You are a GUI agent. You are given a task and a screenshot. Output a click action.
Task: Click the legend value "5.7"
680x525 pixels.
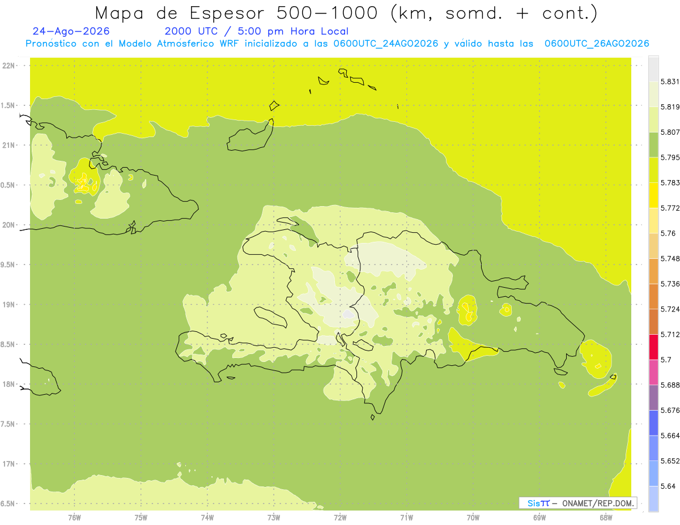point(665,360)
